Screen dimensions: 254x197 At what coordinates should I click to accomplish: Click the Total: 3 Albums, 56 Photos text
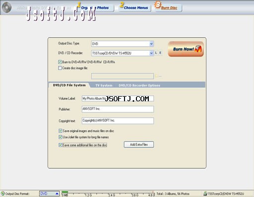point(173,194)
